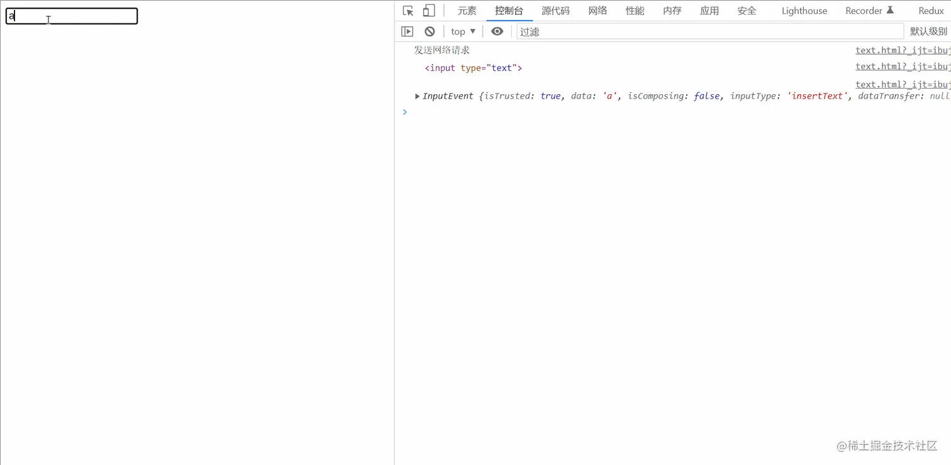Click the 过滤 filter input field
This screenshot has width=951, height=465.
pyautogui.click(x=710, y=31)
